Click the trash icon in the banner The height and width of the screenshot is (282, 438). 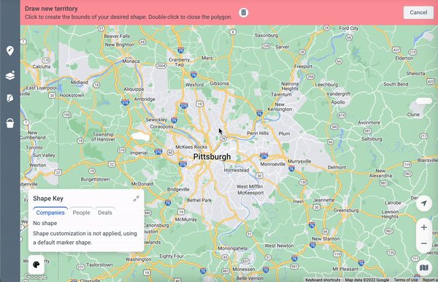coord(244,12)
